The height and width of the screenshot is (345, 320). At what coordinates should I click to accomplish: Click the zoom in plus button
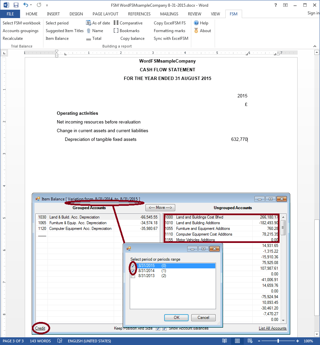pos(298,341)
